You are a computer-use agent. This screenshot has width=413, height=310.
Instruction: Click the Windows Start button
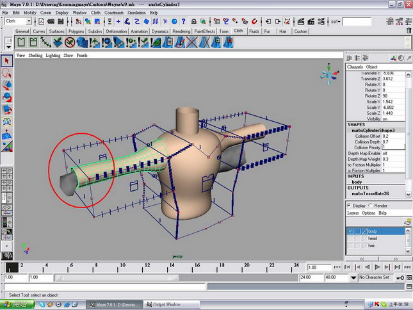[x=17, y=304]
